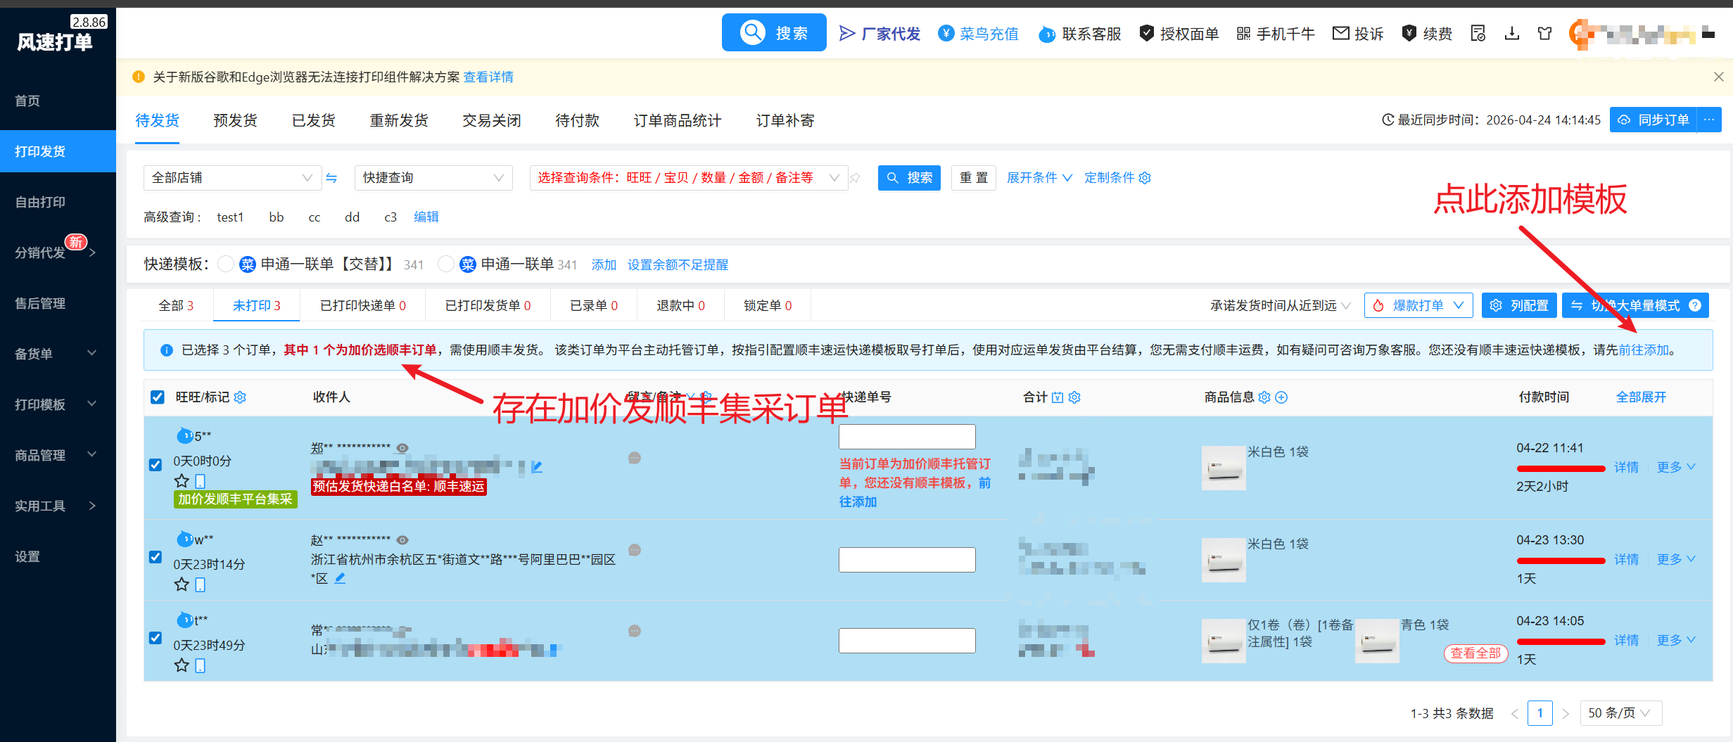Select 申通一联单【交替】 template radio
This screenshot has height=742, width=1733.
[225, 264]
